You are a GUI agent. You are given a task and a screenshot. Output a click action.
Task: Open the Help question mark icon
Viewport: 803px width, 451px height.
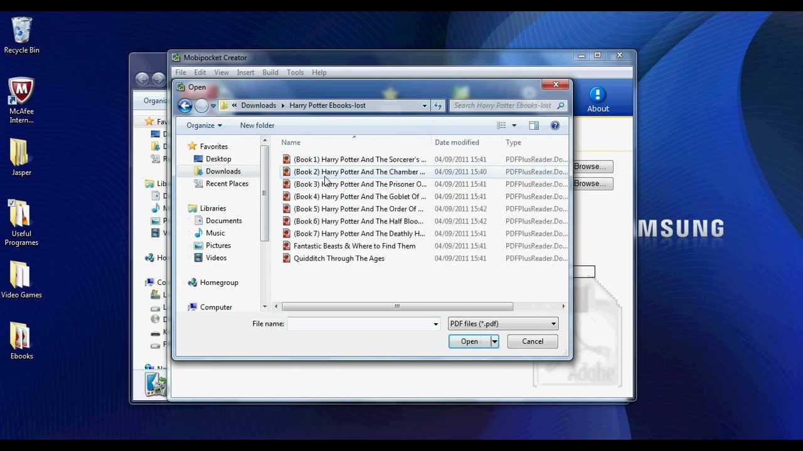coord(555,125)
